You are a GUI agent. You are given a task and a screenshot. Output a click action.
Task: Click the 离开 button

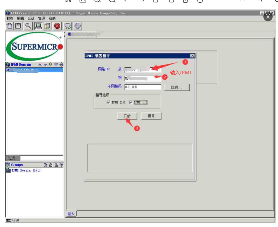tap(151, 116)
